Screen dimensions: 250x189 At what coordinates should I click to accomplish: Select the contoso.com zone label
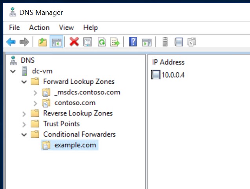coord(75,103)
